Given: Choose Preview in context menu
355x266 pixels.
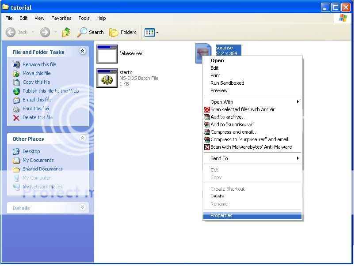Looking at the screenshot, I should 252,90.
